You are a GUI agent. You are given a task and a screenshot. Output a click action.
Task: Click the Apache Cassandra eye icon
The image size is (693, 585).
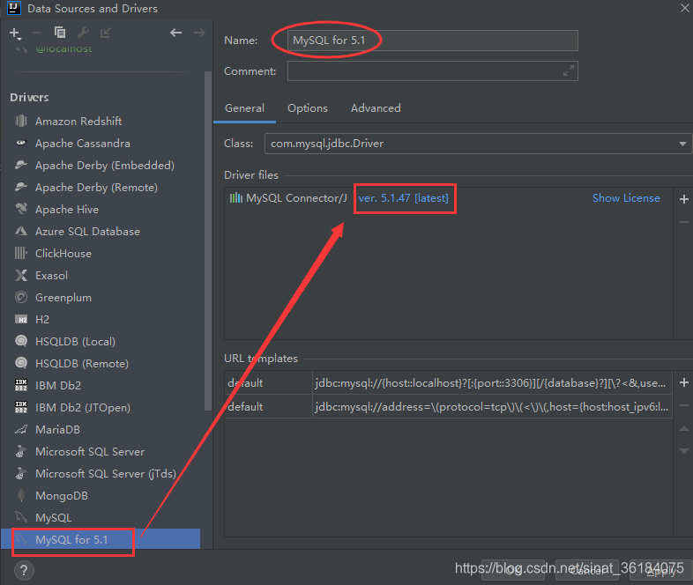pyautogui.click(x=21, y=143)
